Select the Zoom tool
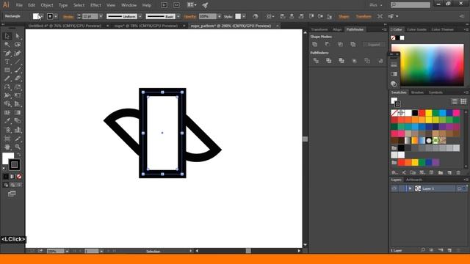This screenshot has height=264, width=470. tap(18, 147)
